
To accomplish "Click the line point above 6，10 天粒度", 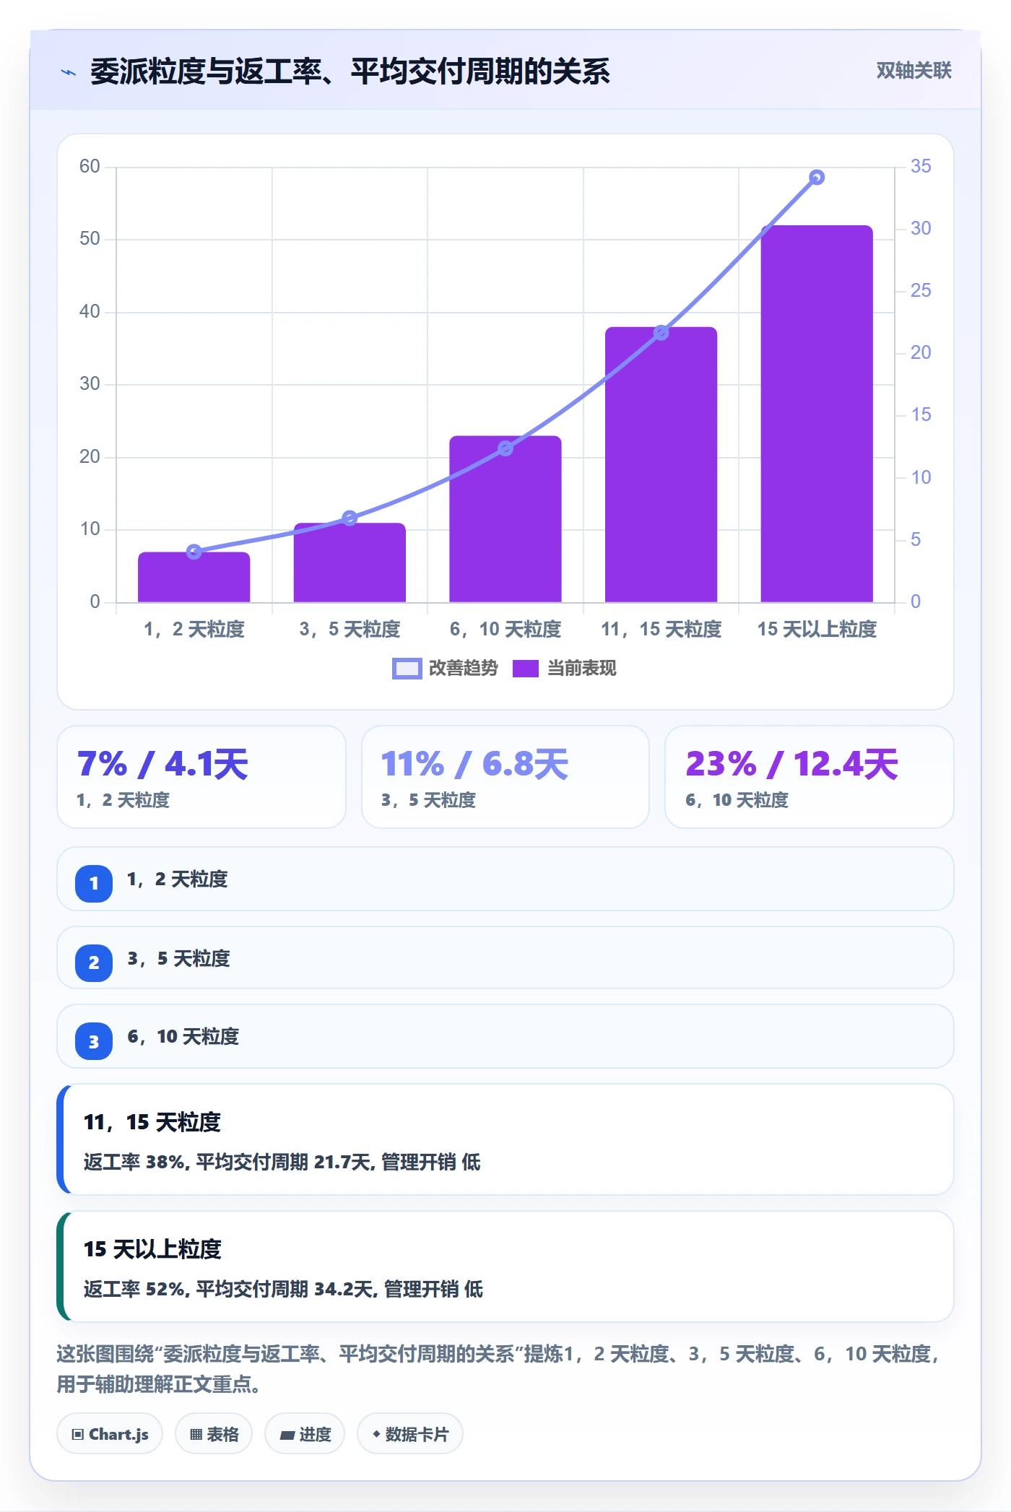I will (x=506, y=448).
